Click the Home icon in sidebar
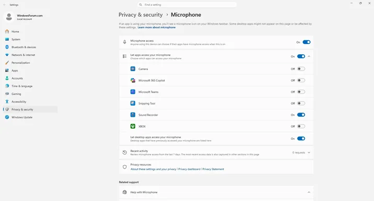This screenshot has height=201, width=374. 7,31
